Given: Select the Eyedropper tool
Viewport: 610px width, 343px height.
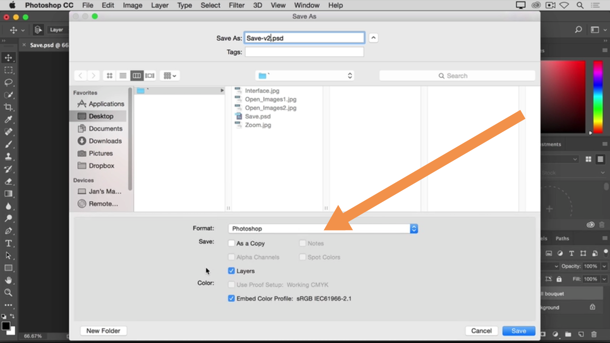Looking at the screenshot, I should click(x=9, y=120).
